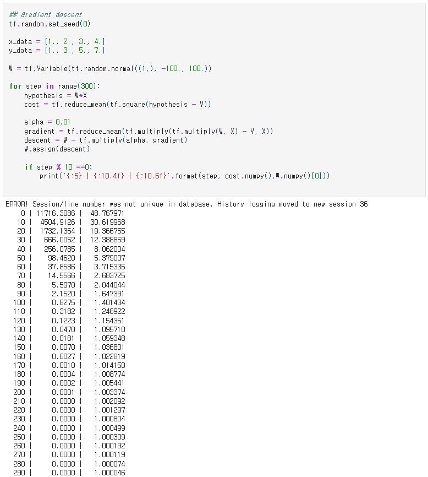Screen dimensions: 428x477
Task: Click the cost value 14.5566
Action: point(62,275)
